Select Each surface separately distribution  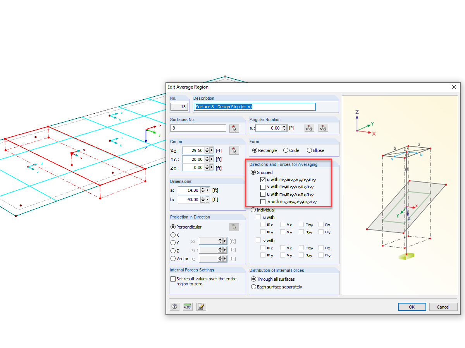(x=253, y=287)
